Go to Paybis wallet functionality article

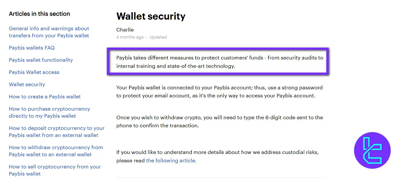click(41, 60)
